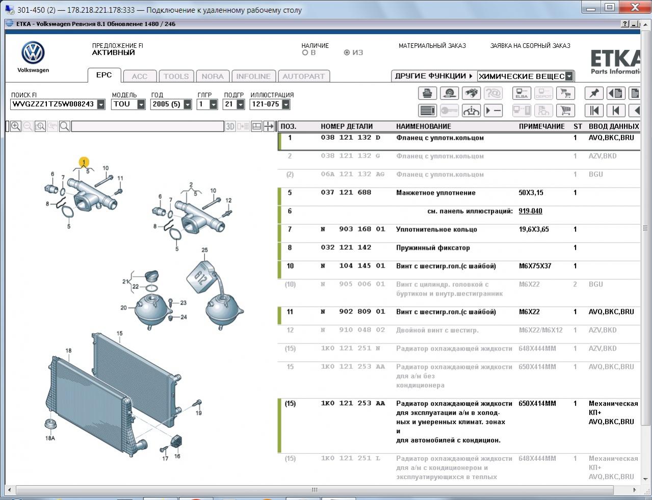The image size is (652, 500).
Task: Click the ETKA help '?' button
Action: coord(625,24)
